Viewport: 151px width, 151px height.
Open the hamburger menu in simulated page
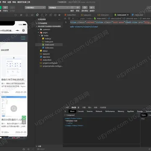point(23,38)
